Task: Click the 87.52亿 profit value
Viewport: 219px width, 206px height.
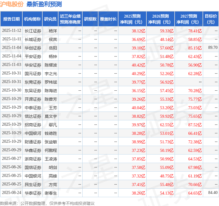Action: pos(195,125)
